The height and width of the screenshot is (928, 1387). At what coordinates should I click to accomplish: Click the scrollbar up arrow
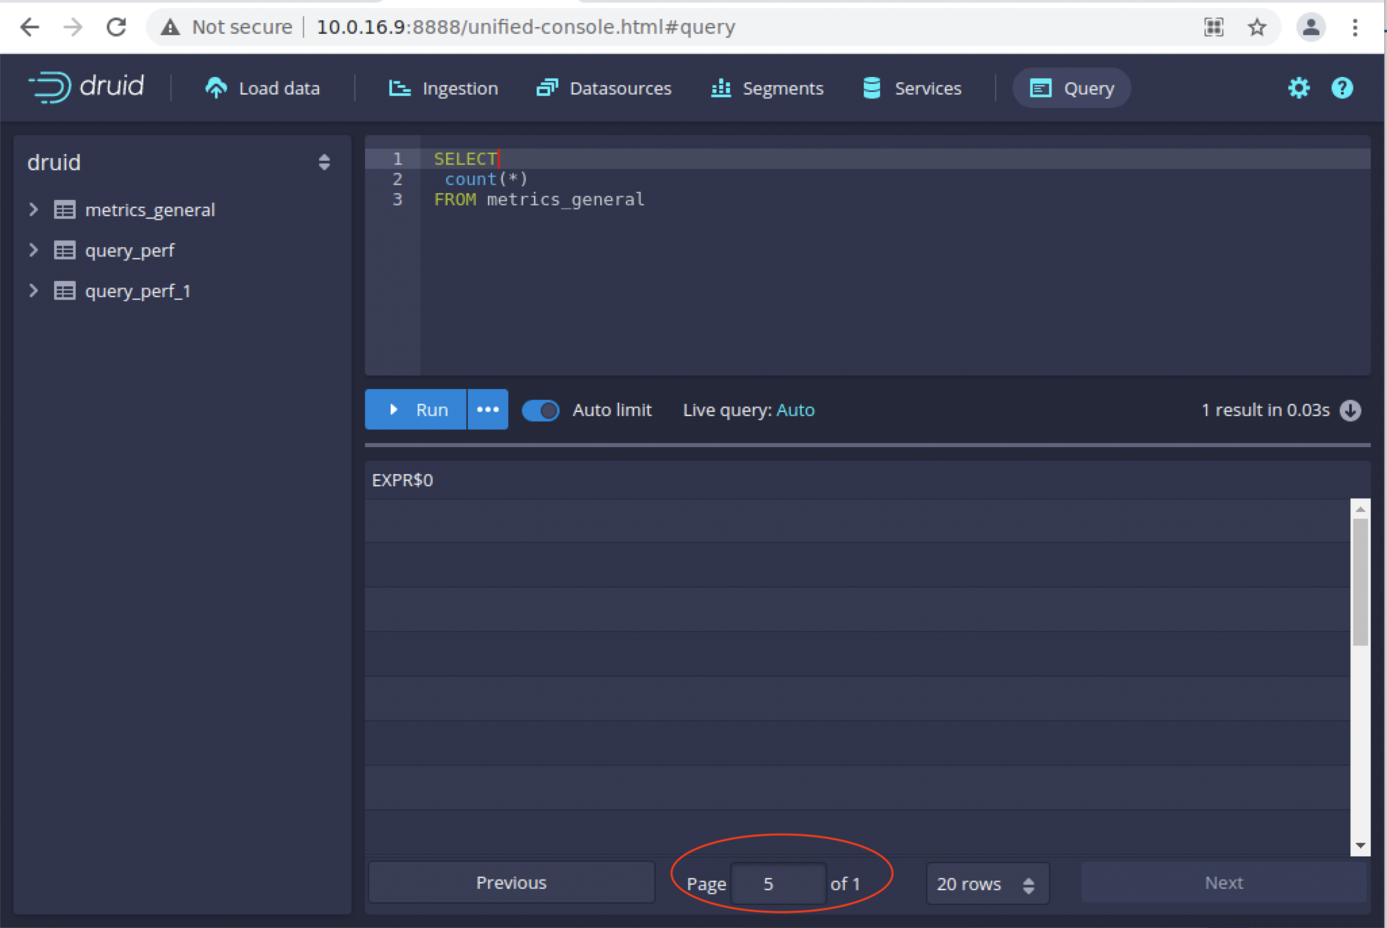tap(1361, 509)
